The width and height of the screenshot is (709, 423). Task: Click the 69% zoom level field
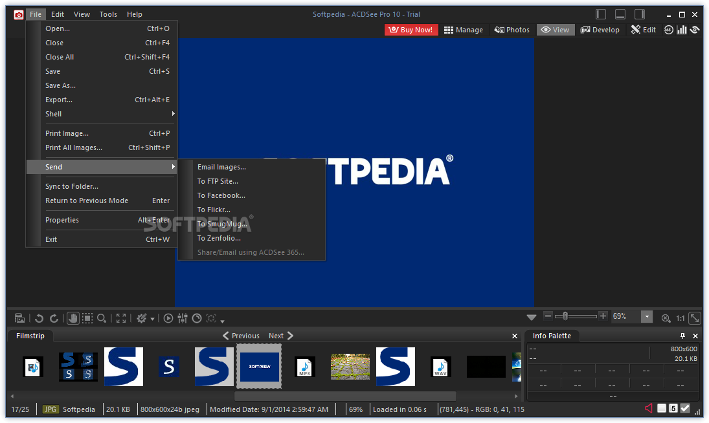click(x=626, y=316)
